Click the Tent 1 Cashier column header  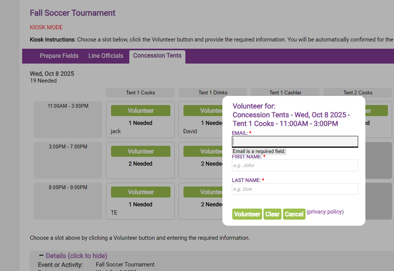[x=285, y=92]
